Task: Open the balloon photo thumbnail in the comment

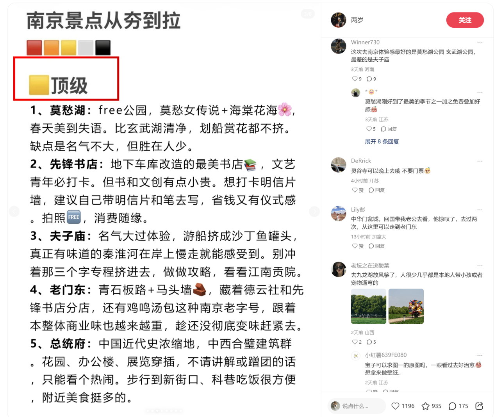Action: tap(406, 306)
